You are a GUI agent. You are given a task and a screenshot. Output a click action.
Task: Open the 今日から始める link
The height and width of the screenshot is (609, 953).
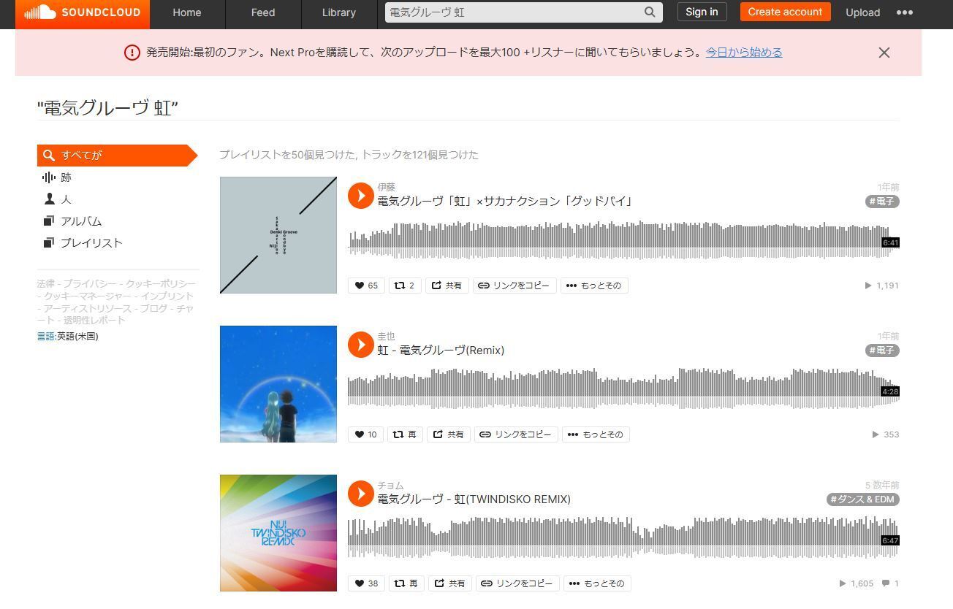[744, 53]
